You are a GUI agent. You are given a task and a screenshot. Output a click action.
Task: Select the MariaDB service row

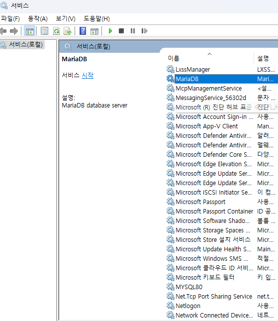click(222, 79)
